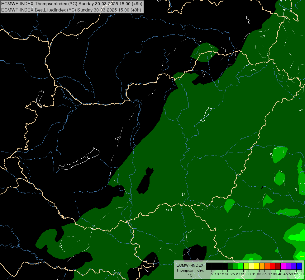Click the medium green 25-27 legend swatch
Screen dimensions: 305x280
(x=236, y=266)
